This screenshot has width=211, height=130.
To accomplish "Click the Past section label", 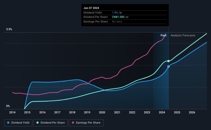I will coord(163,35).
